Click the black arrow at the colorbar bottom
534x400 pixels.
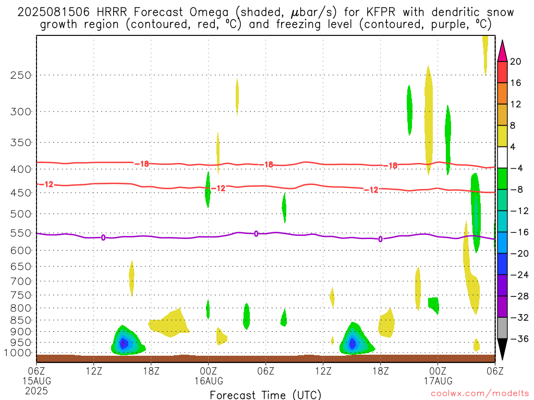[502, 349]
